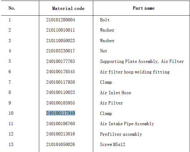Select the Material code column header

click(68, 8)
